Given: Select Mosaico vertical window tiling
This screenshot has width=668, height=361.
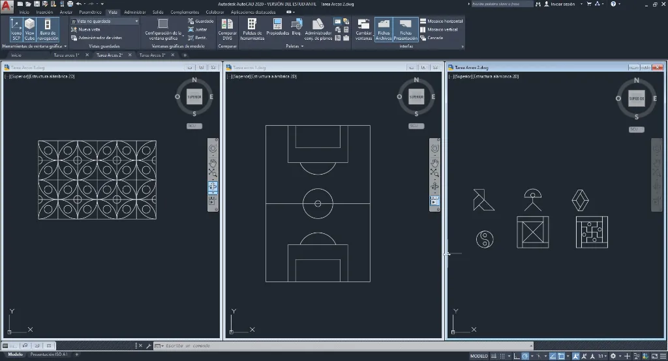Looking at the screenshot, I should click(439, 29).
